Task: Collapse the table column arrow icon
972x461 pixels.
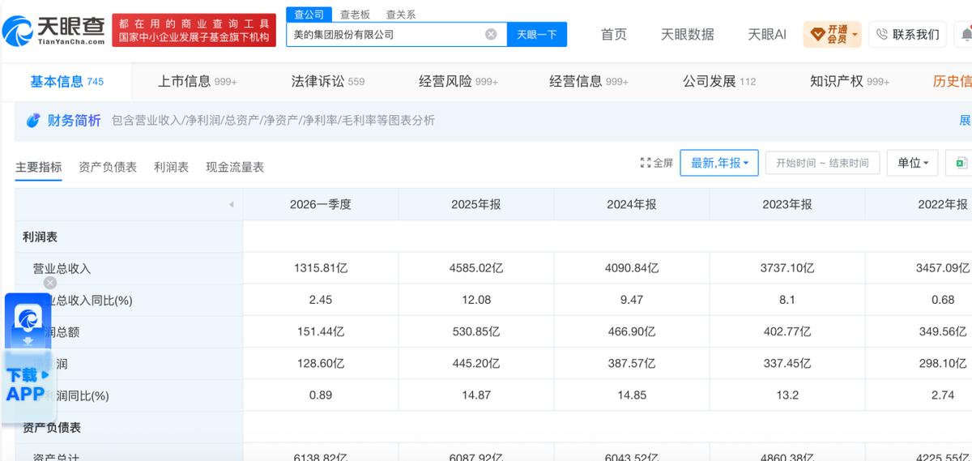Action: point(231,204)
